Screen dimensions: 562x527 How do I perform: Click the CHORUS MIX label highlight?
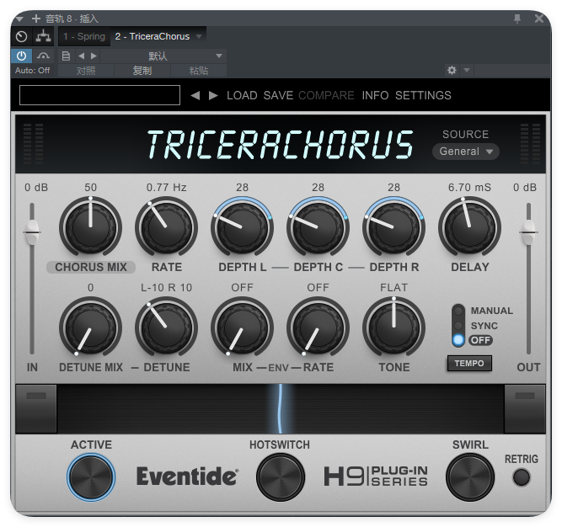[x=91, y=267]
